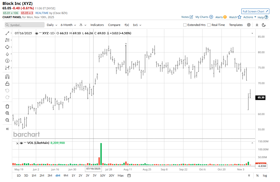
Task: Select the 1D range tab
Action: point(19,176)
